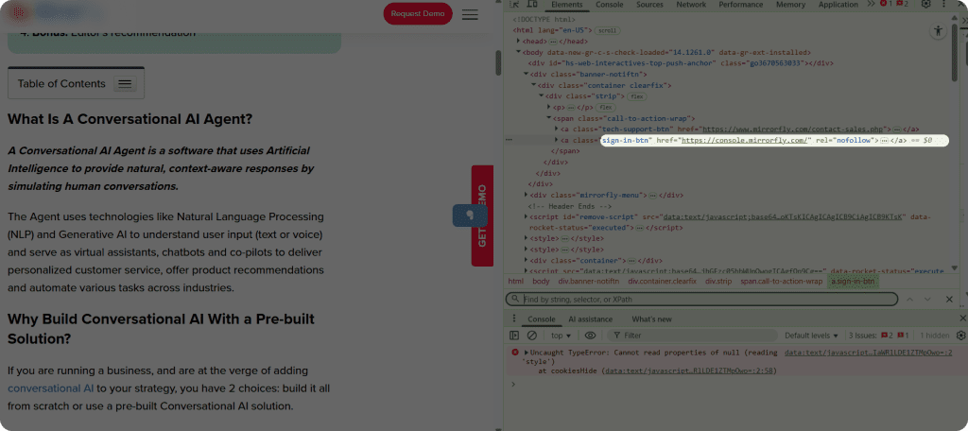Open the top JavaScript context dropdown

point(561,336)
